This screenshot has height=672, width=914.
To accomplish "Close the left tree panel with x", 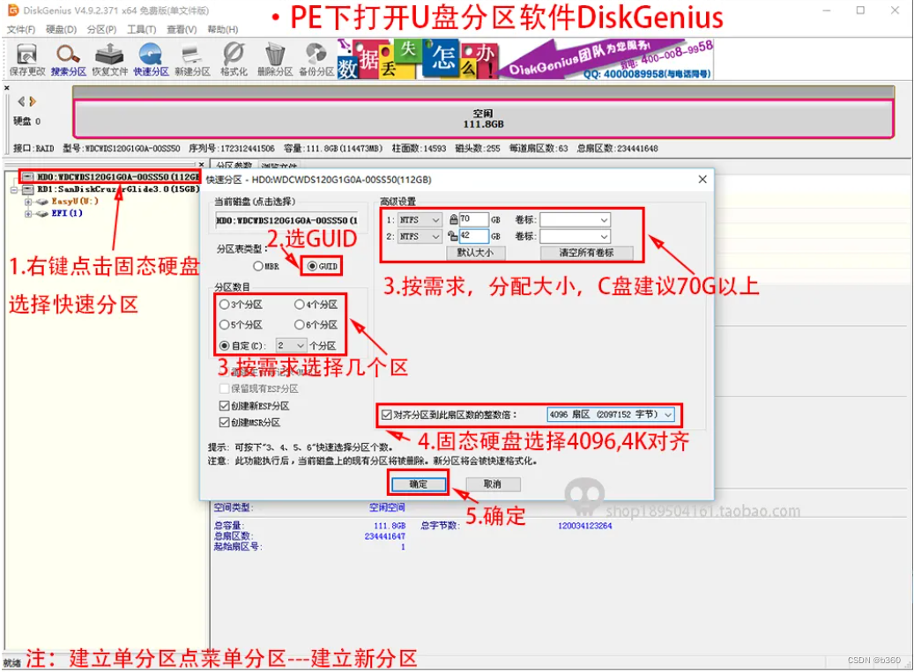I will (x=201, y=165).
